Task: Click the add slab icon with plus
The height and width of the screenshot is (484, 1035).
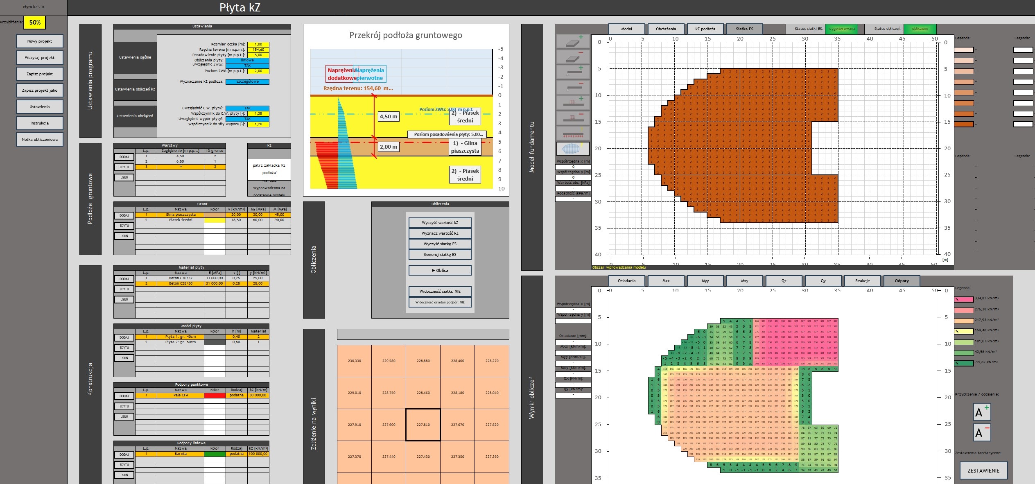Action: [x=572, y=41]
